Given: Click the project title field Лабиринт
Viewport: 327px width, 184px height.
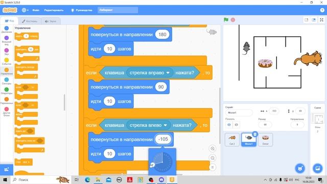Looking at the screenshot, I should tap(118, 10).
